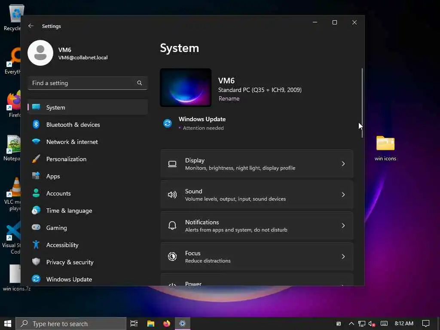
Task: Select the Personalization paintbrush icon
Action: [36, 159]
